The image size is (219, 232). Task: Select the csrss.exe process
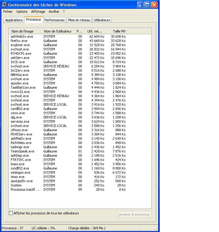point(68,113)
